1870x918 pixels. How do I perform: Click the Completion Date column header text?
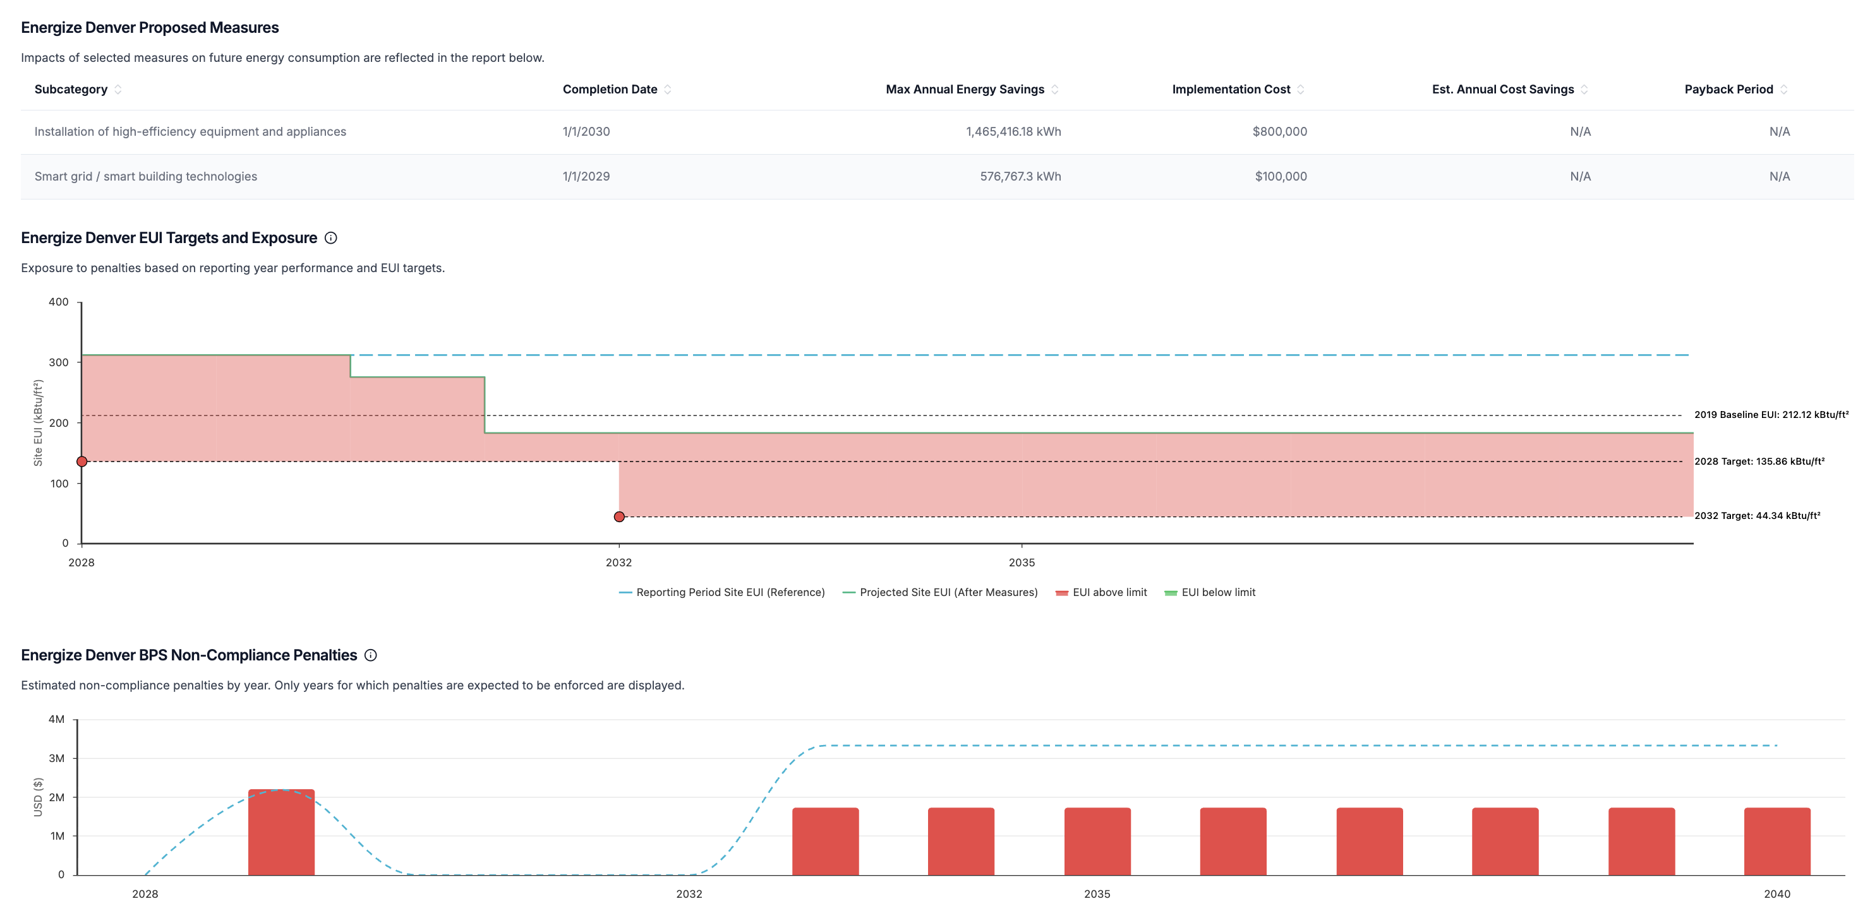point(609,89)
